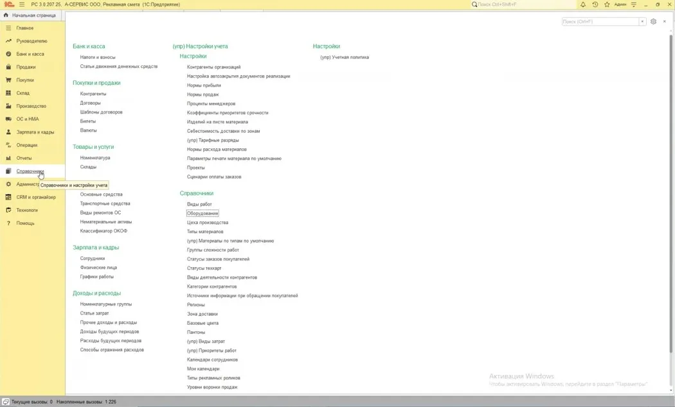Click the notifications bell icon
Screen dimensions: 675x407
point(583,4)
